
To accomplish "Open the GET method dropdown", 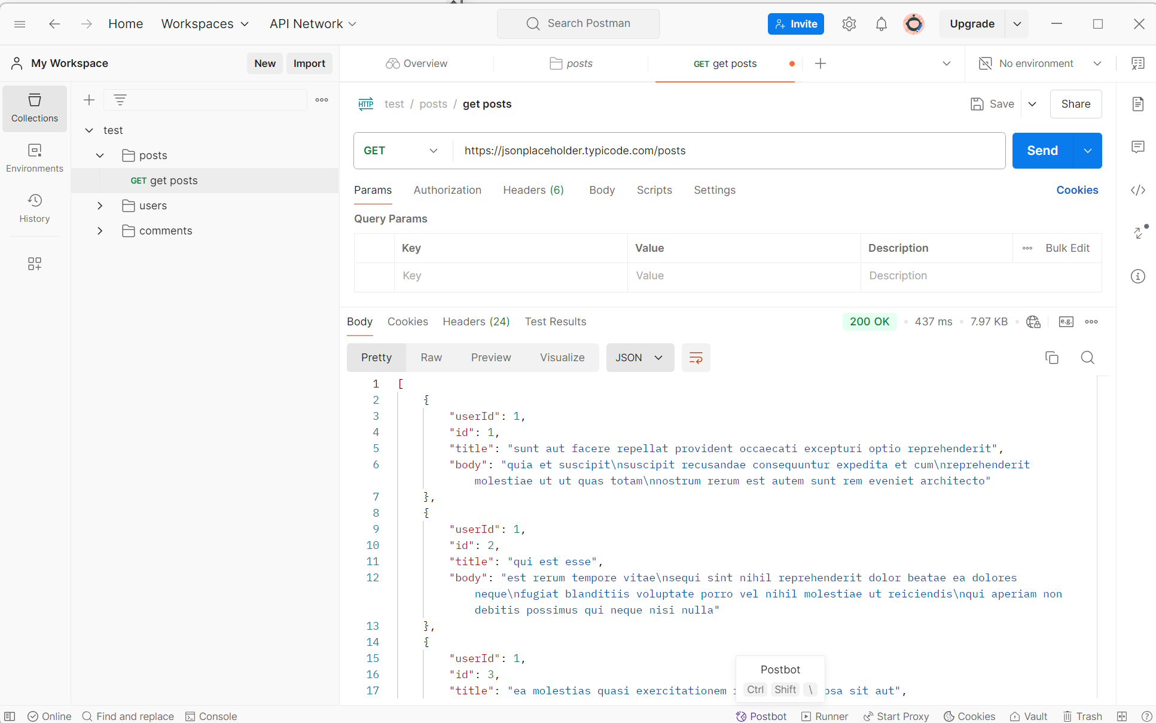I will coord(401,151).
